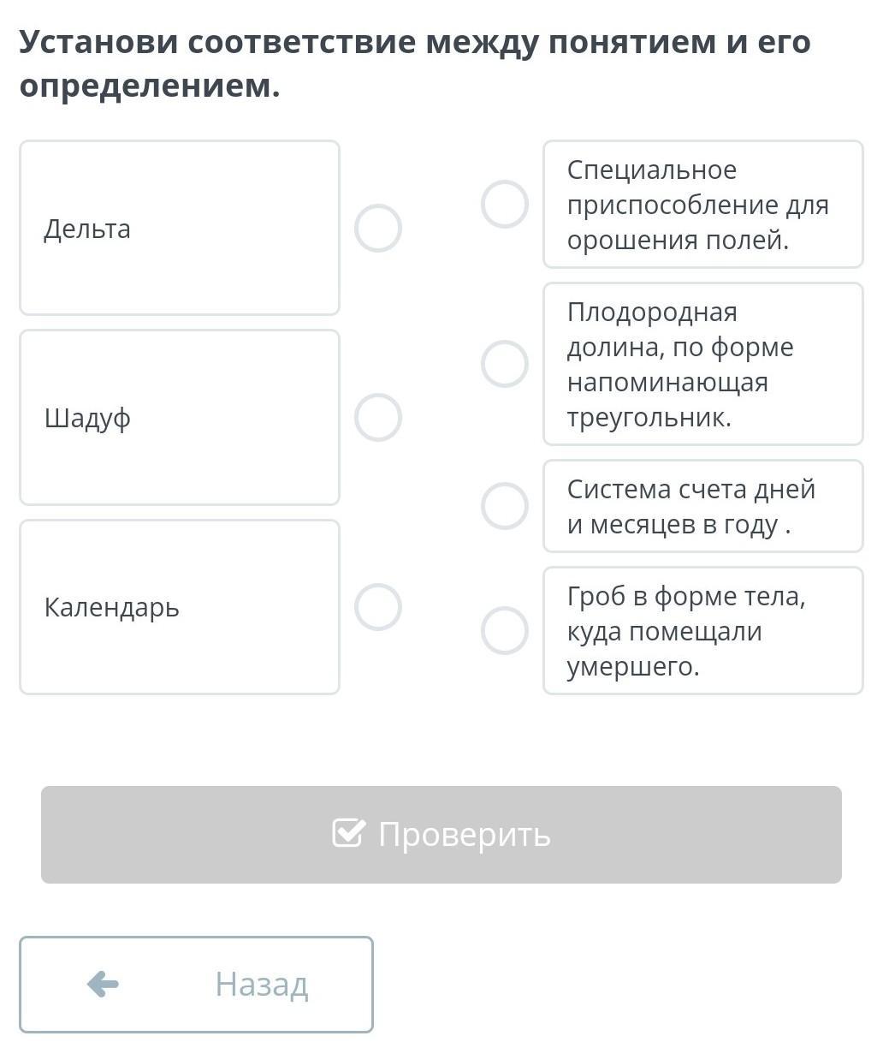Click the Дельта term card
889x1042 pixels.
180,228
